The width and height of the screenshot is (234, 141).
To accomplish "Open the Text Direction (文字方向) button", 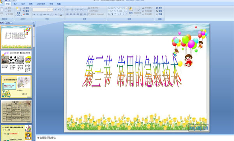I will click(94, 8).
